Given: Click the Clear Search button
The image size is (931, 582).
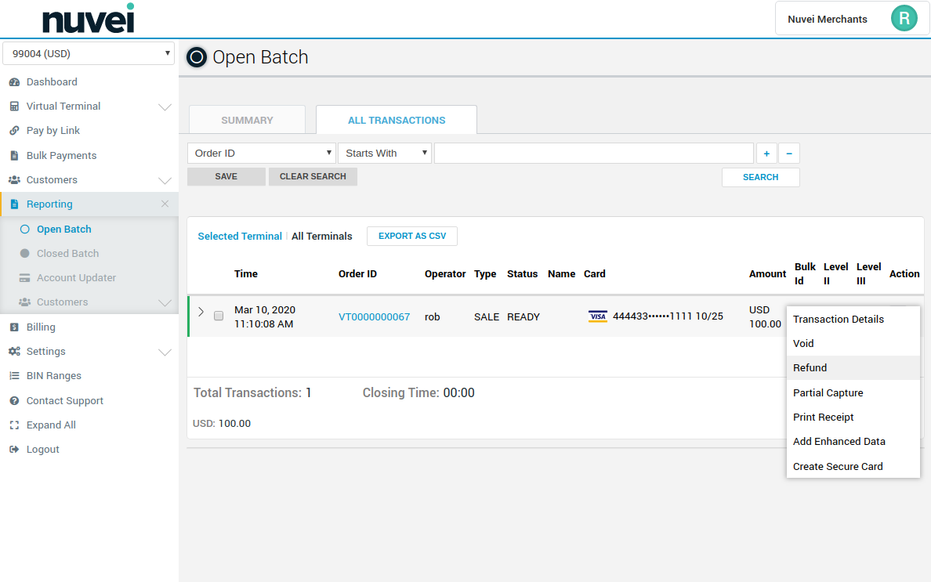Looking at the screenshot, I should [313, 177].
